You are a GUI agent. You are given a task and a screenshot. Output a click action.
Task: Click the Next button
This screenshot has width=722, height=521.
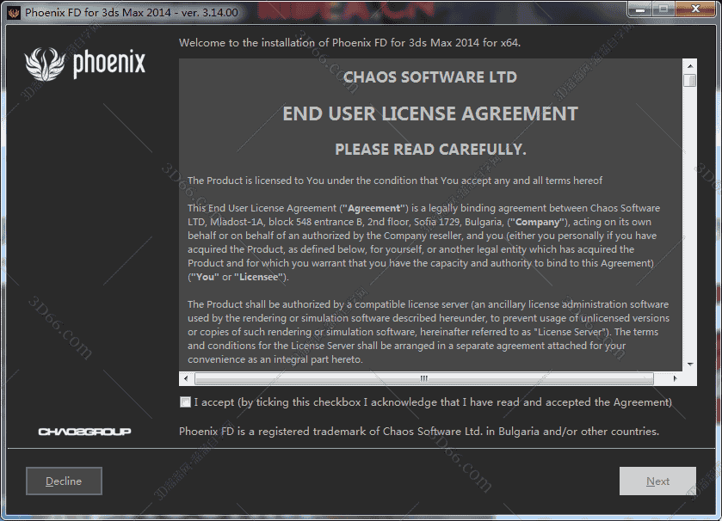pos(658,481)
